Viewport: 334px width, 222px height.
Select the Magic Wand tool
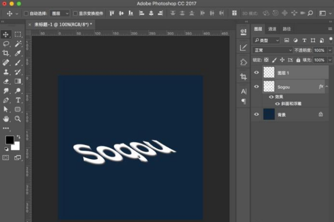(x=18, y=44)
